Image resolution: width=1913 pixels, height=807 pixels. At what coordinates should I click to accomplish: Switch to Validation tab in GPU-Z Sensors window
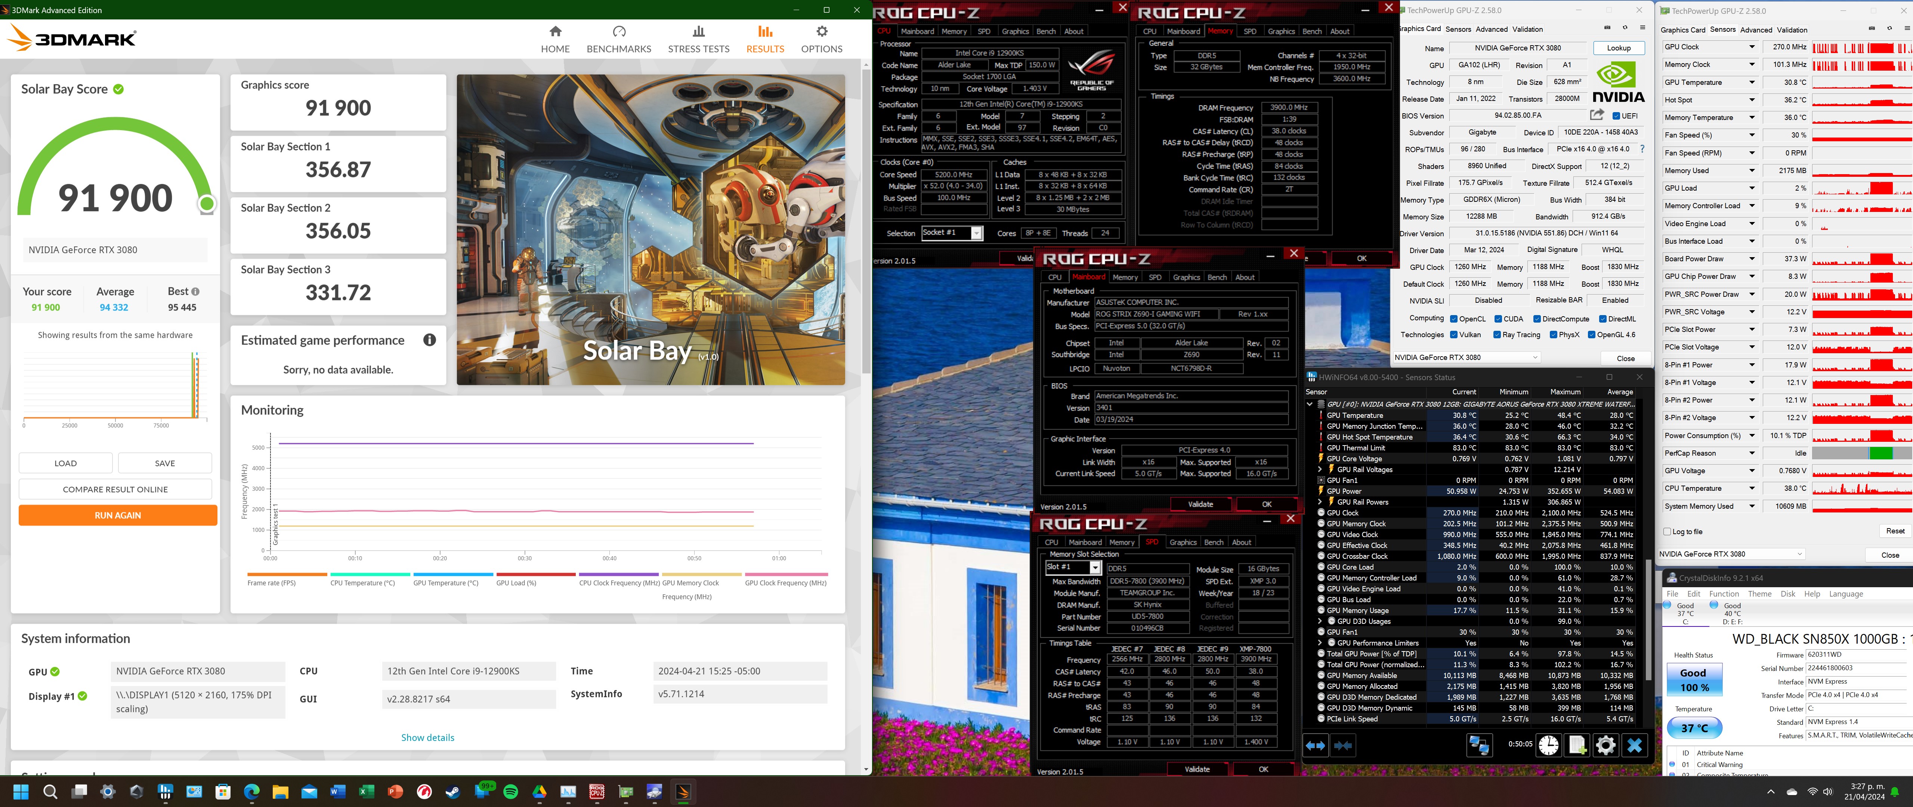(x=1791, y=30)
